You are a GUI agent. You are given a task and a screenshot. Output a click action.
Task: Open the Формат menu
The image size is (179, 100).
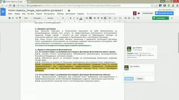39,14
